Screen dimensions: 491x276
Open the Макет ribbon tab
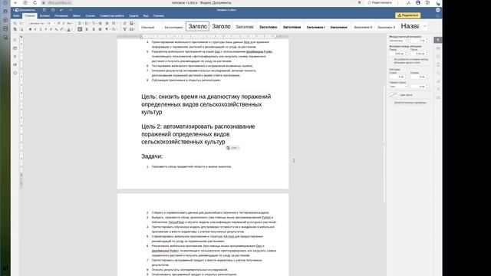click(77, 15)
